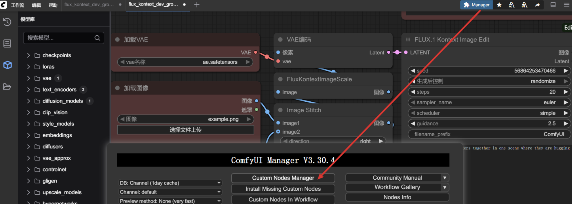
Task: Expand the vae folder chevron
Action: click(x=28, y=78)
